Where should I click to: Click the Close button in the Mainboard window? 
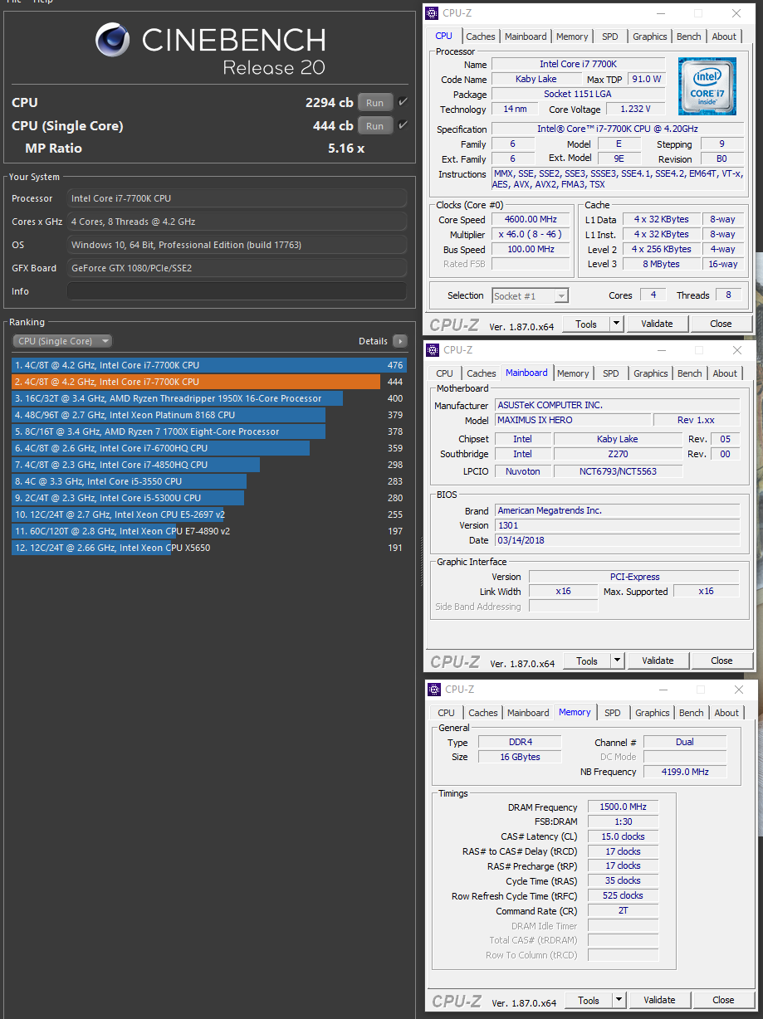(721, 661)
